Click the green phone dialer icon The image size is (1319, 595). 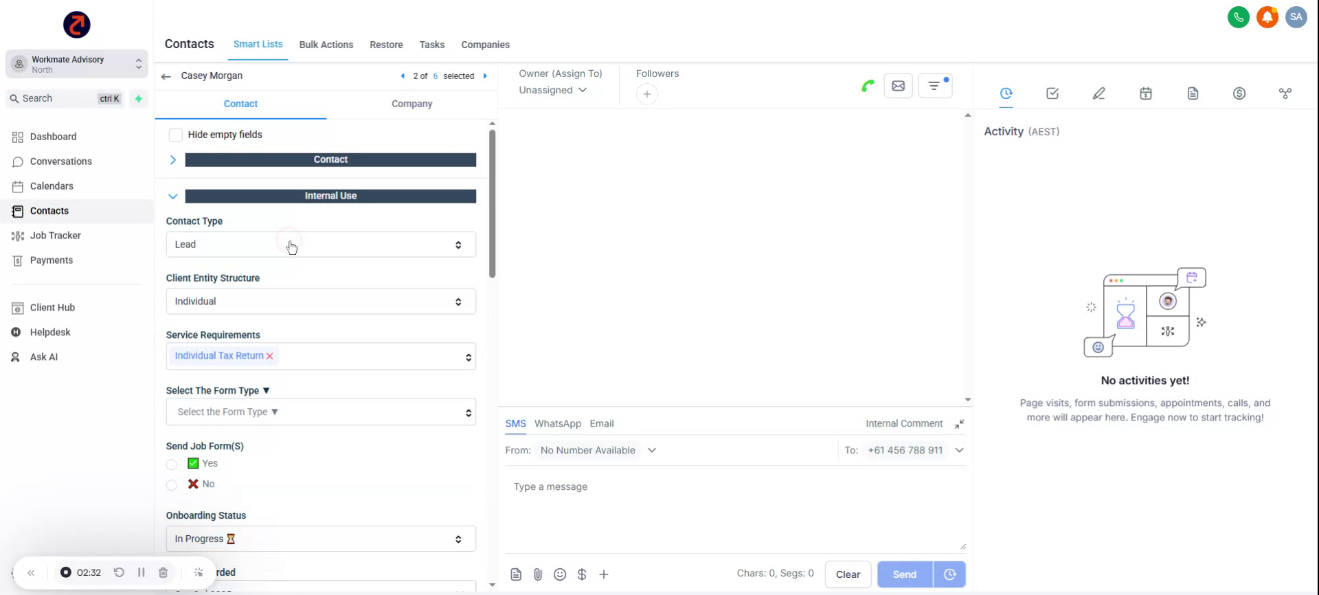tap(1238, 17)
